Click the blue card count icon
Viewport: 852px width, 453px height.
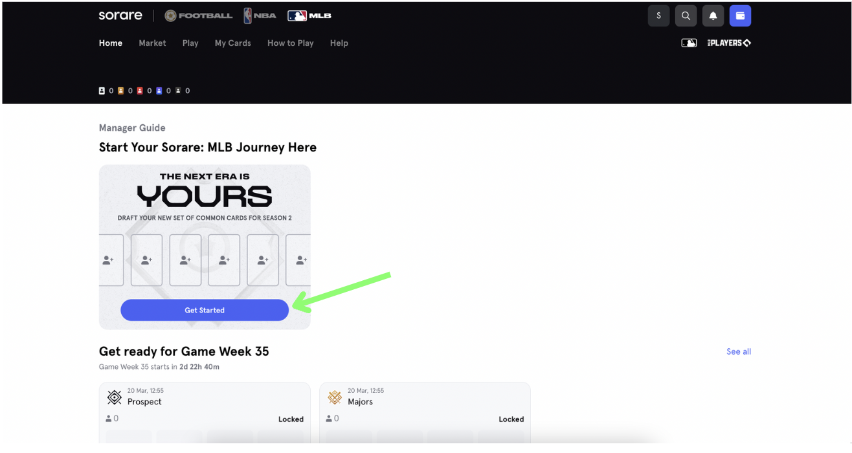[159, 91]
